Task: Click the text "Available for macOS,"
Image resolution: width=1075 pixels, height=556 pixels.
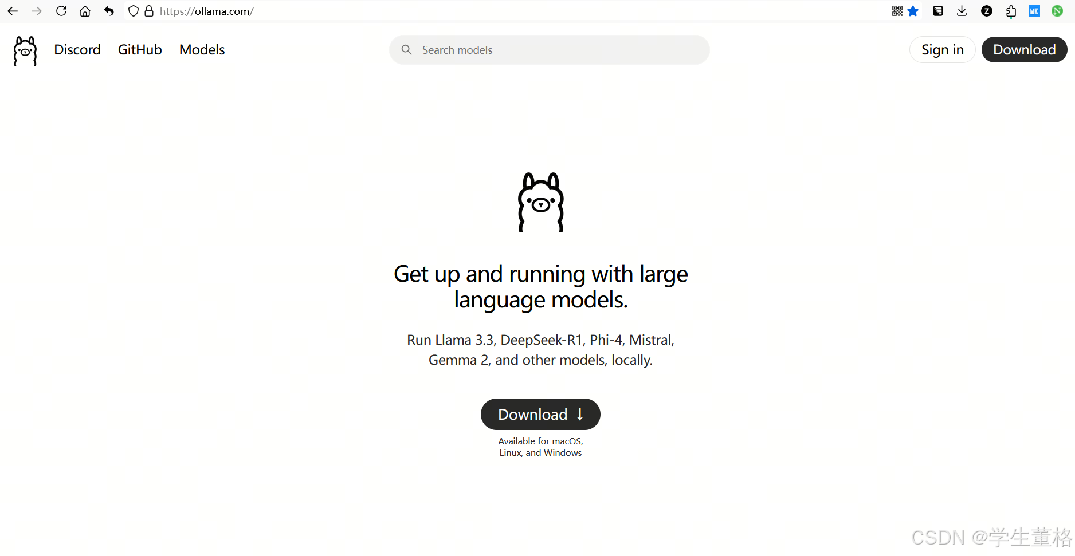Action: [x=540, y=441]
